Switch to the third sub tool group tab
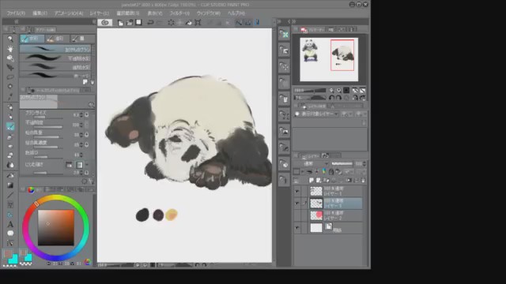The height and width of the screenshot is (284, 506). click(82, 39)
